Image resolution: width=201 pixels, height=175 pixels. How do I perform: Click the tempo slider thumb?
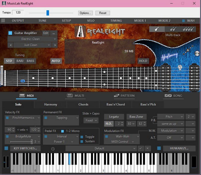[48, 13]
